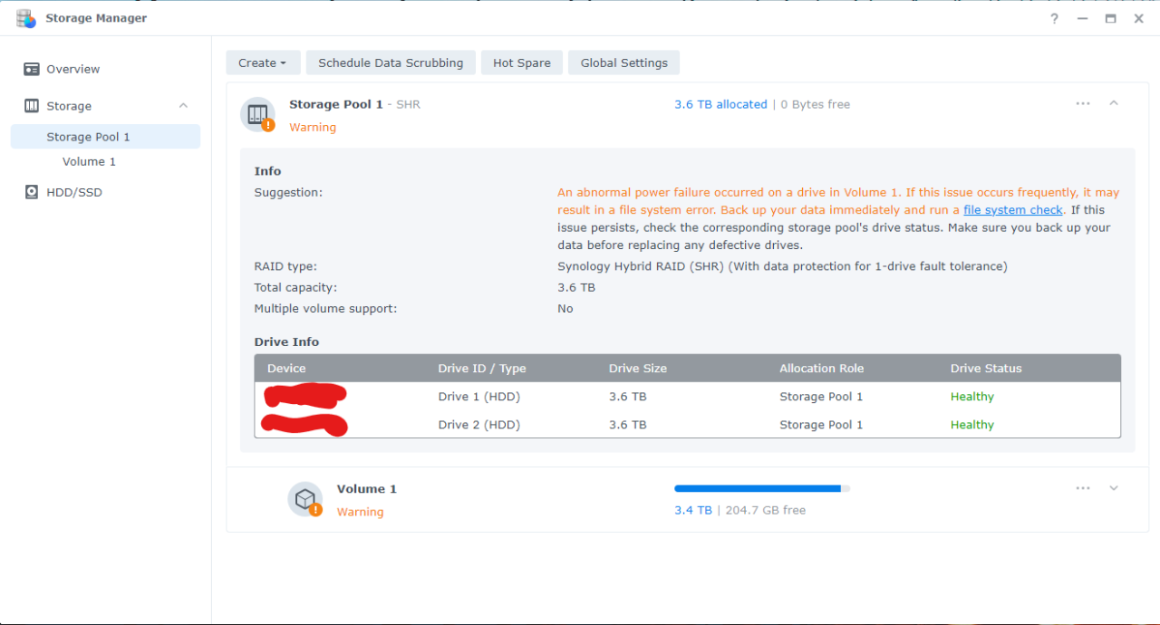Select Volume 1 in the sidebar tree
Viewport: 1160px width, 625px height.
click(89, 161)
